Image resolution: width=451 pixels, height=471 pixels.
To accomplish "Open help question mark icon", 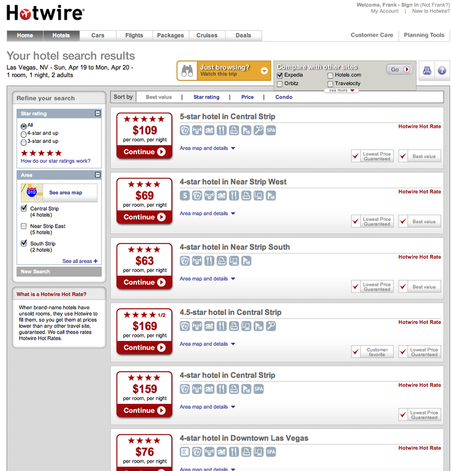I will (x=441, y=71).
